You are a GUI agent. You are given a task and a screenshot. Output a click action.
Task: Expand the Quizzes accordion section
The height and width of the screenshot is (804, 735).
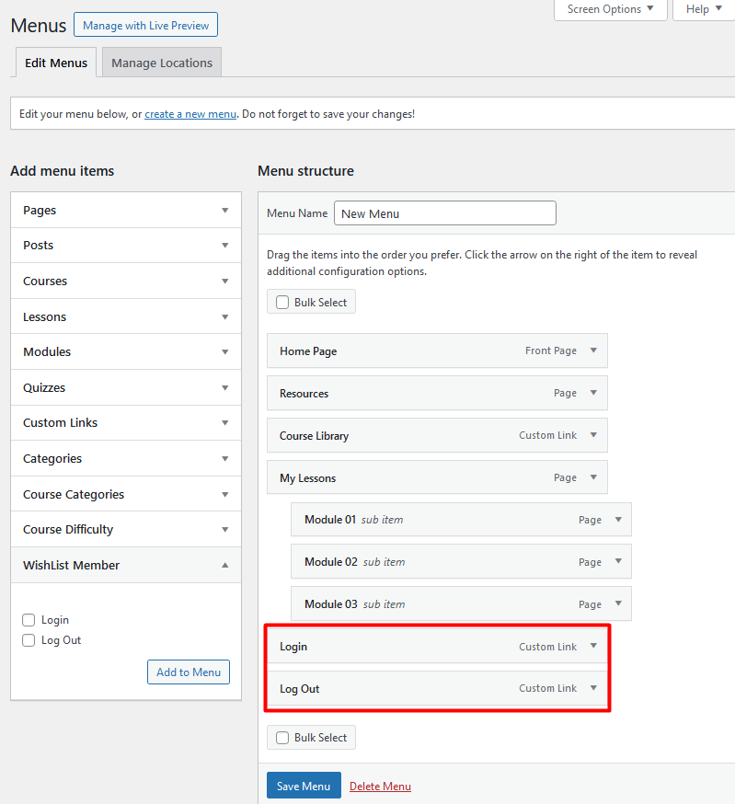coord(126,387)
